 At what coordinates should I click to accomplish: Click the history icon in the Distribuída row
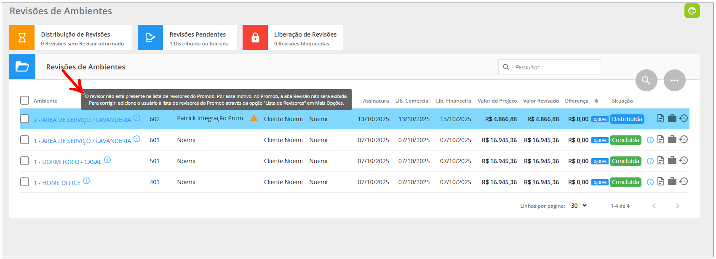click(x=684, y=119)
